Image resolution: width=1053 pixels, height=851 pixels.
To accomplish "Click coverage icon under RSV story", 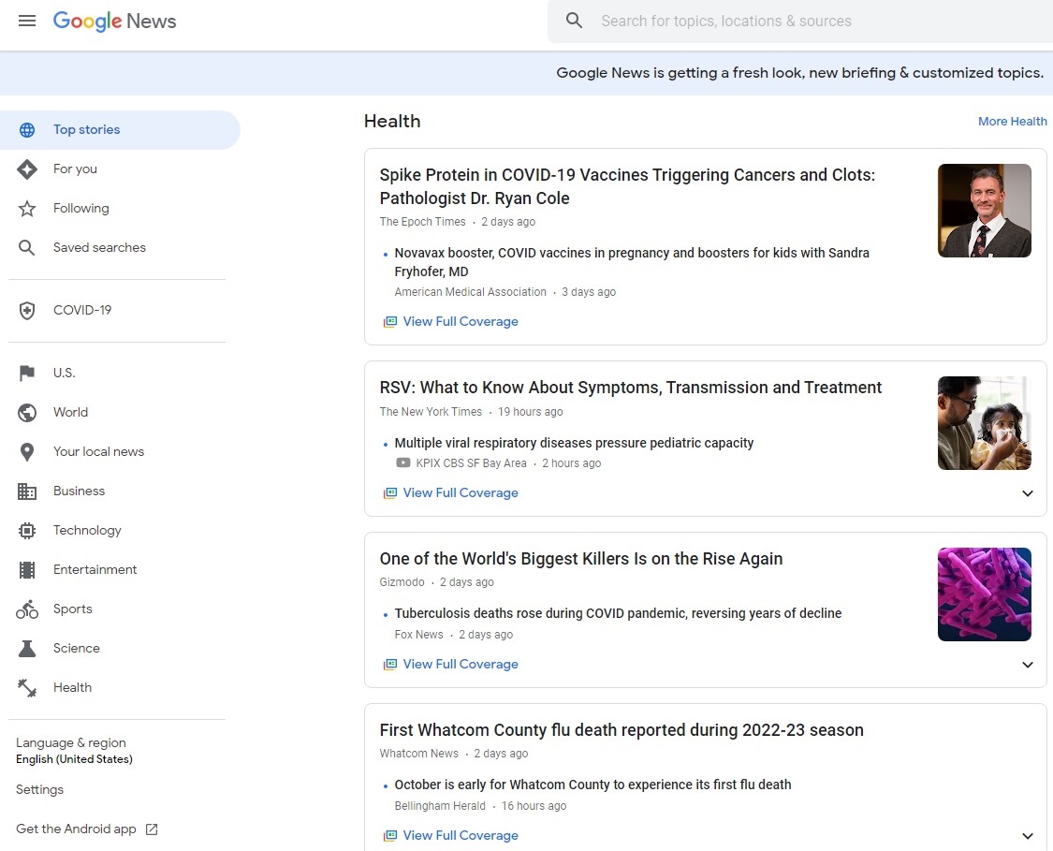I will (390, 493).
